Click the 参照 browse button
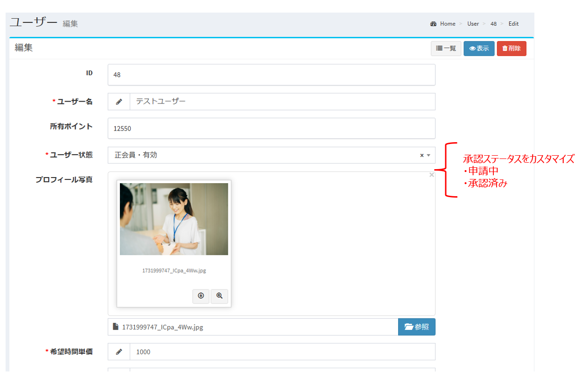 416,327
